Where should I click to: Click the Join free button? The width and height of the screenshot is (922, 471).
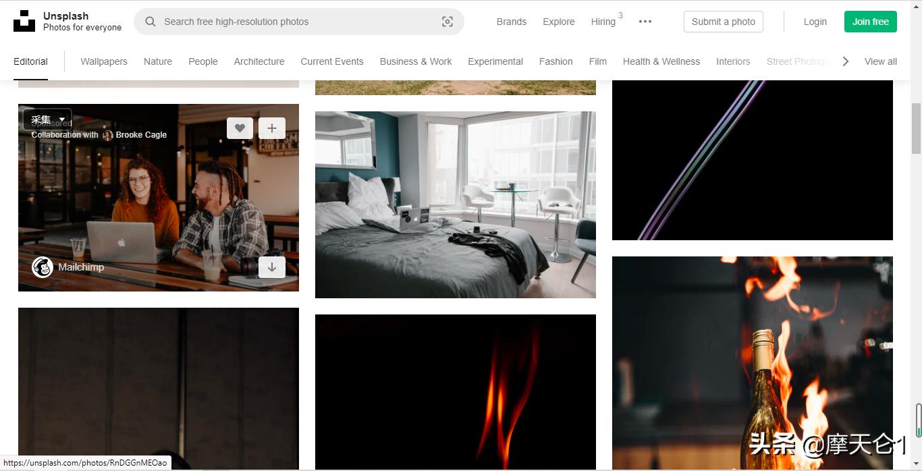point(871,22)
